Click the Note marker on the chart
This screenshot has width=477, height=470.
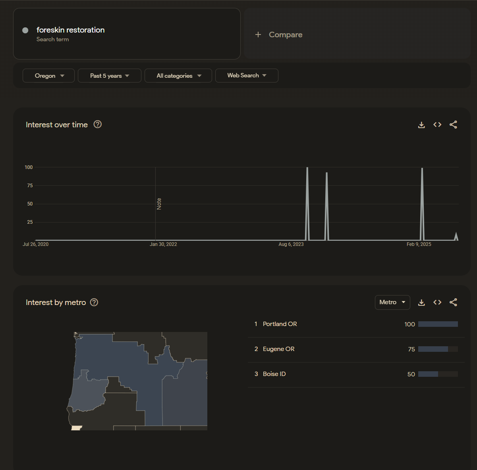pos(159,204)
